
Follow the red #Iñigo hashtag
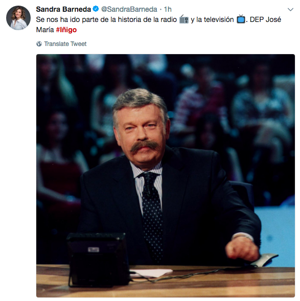click(x=66, y=30)
